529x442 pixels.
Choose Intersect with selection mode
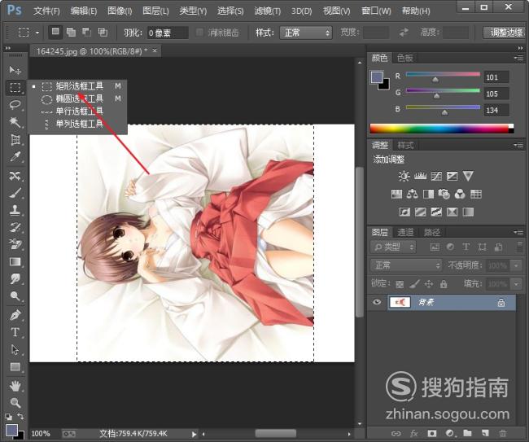[x=103, y=32]
